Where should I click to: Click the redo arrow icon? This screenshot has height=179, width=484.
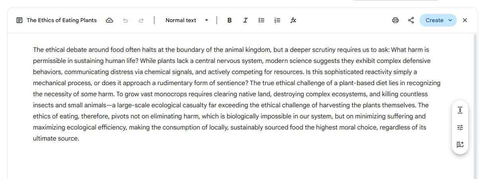[x=141, y=20]
